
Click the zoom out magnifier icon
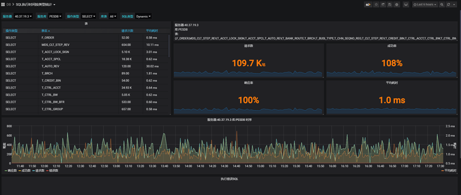click(441, 5)
